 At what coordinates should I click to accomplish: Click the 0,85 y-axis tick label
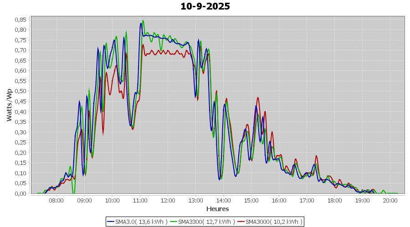20,20
